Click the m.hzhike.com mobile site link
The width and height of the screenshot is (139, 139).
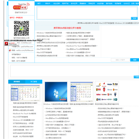coord(26,43)
